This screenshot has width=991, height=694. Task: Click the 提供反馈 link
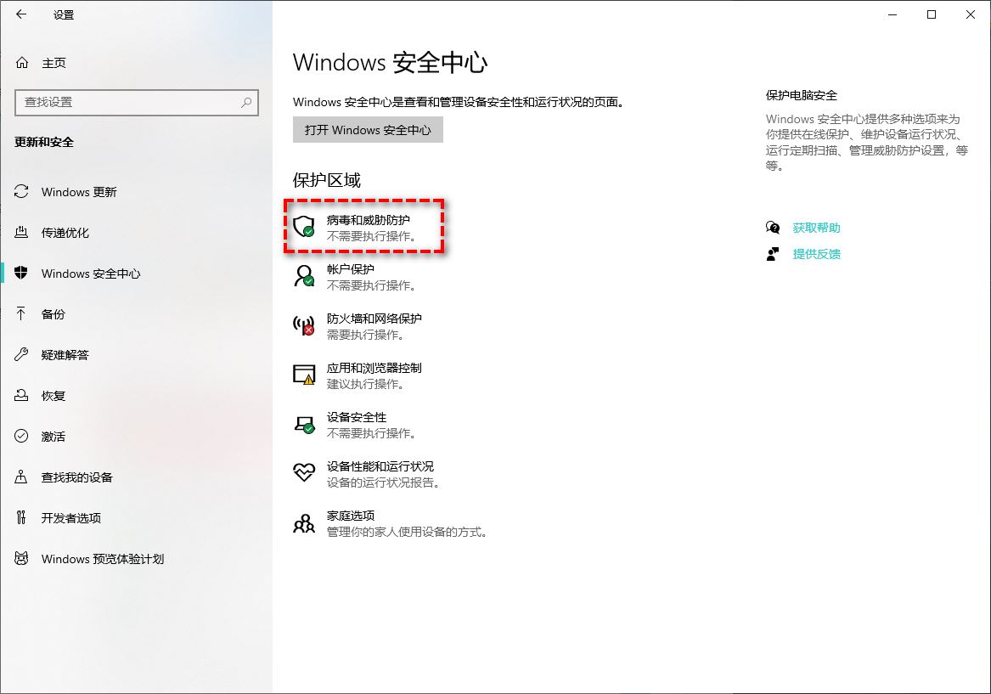tap(816, 253)
